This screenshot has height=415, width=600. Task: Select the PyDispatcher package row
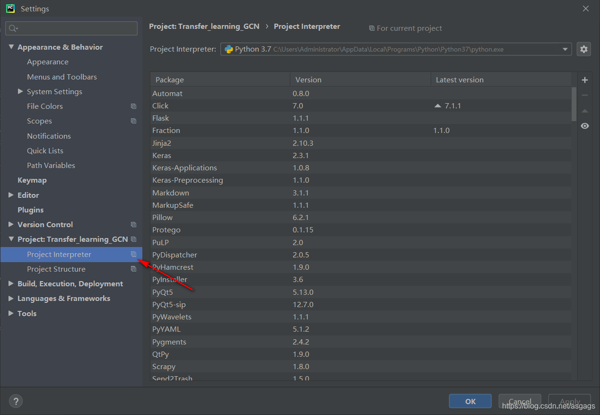coord(361,255)
